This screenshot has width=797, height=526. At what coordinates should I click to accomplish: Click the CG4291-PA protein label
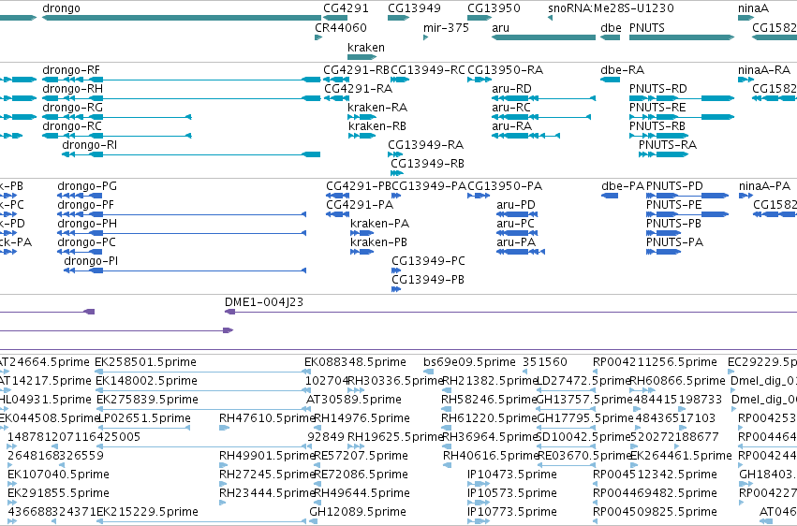point(360,205)
